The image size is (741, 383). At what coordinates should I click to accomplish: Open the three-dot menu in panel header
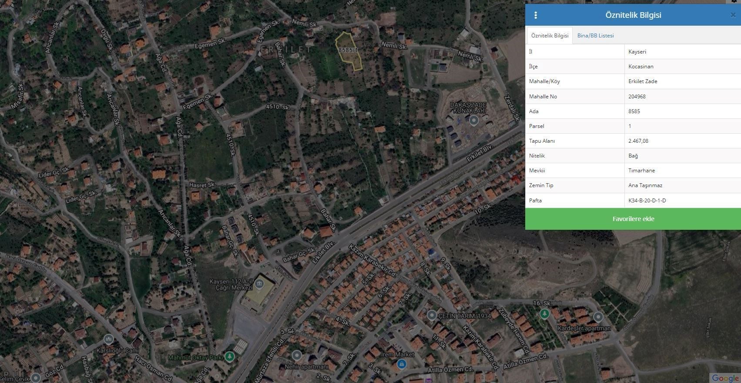(x=536, y=15)
